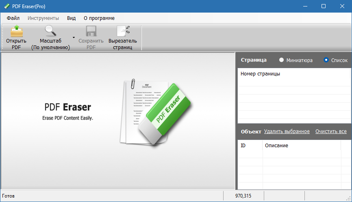Click the Масштаб magnifier icon
The width and height of the screenshot is (352, 202).
point(50,31)
